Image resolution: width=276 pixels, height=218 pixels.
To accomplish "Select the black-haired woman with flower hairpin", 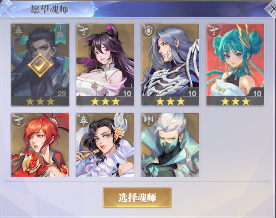I will coord(105,145).
